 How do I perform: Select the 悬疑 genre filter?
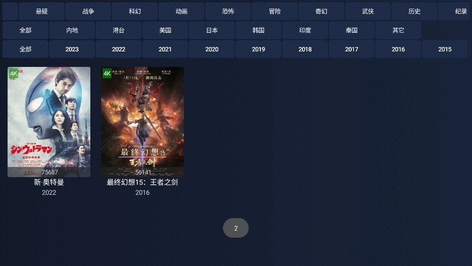pos(42,11)
